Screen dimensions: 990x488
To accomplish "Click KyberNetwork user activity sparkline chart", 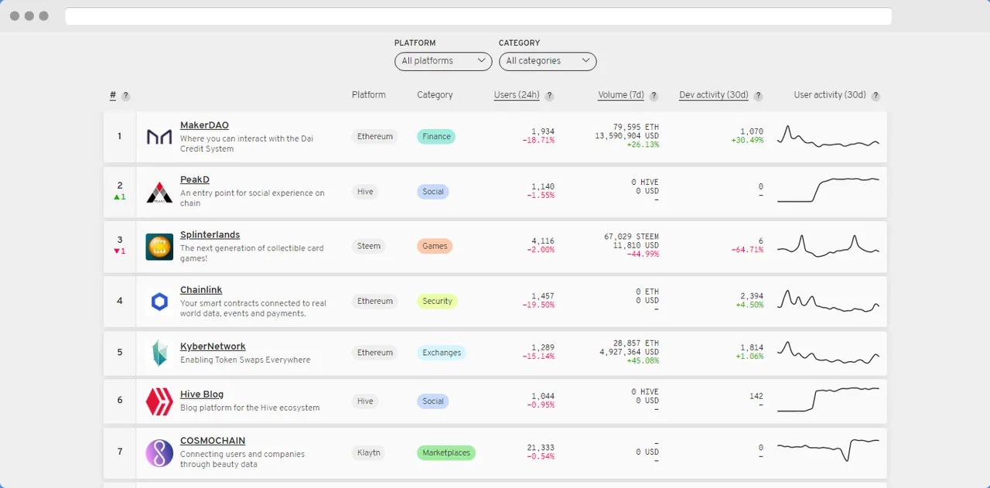I will tap(828, 353).
